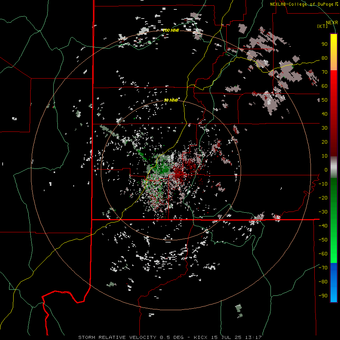This screenshot has height=340, width=340.
Task: Select the -10 value on velocity scale
Action: pos(323,184)
